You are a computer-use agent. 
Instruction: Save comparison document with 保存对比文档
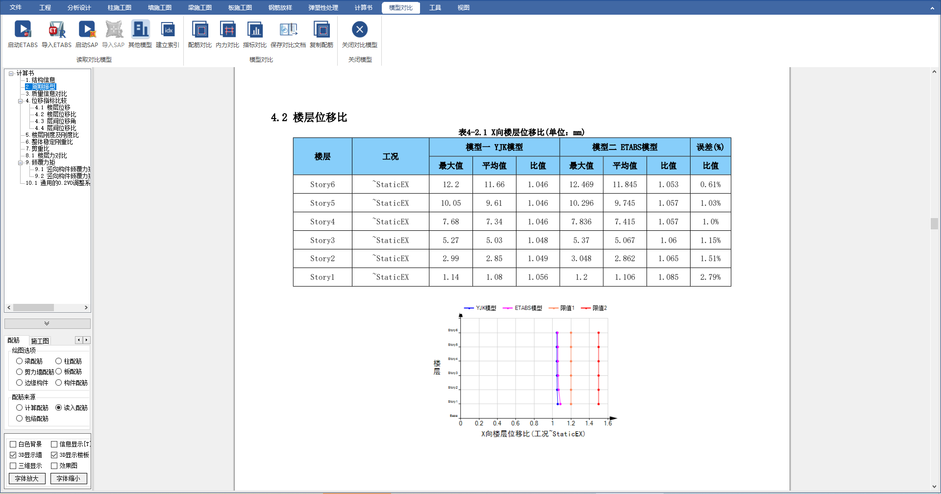288,30
